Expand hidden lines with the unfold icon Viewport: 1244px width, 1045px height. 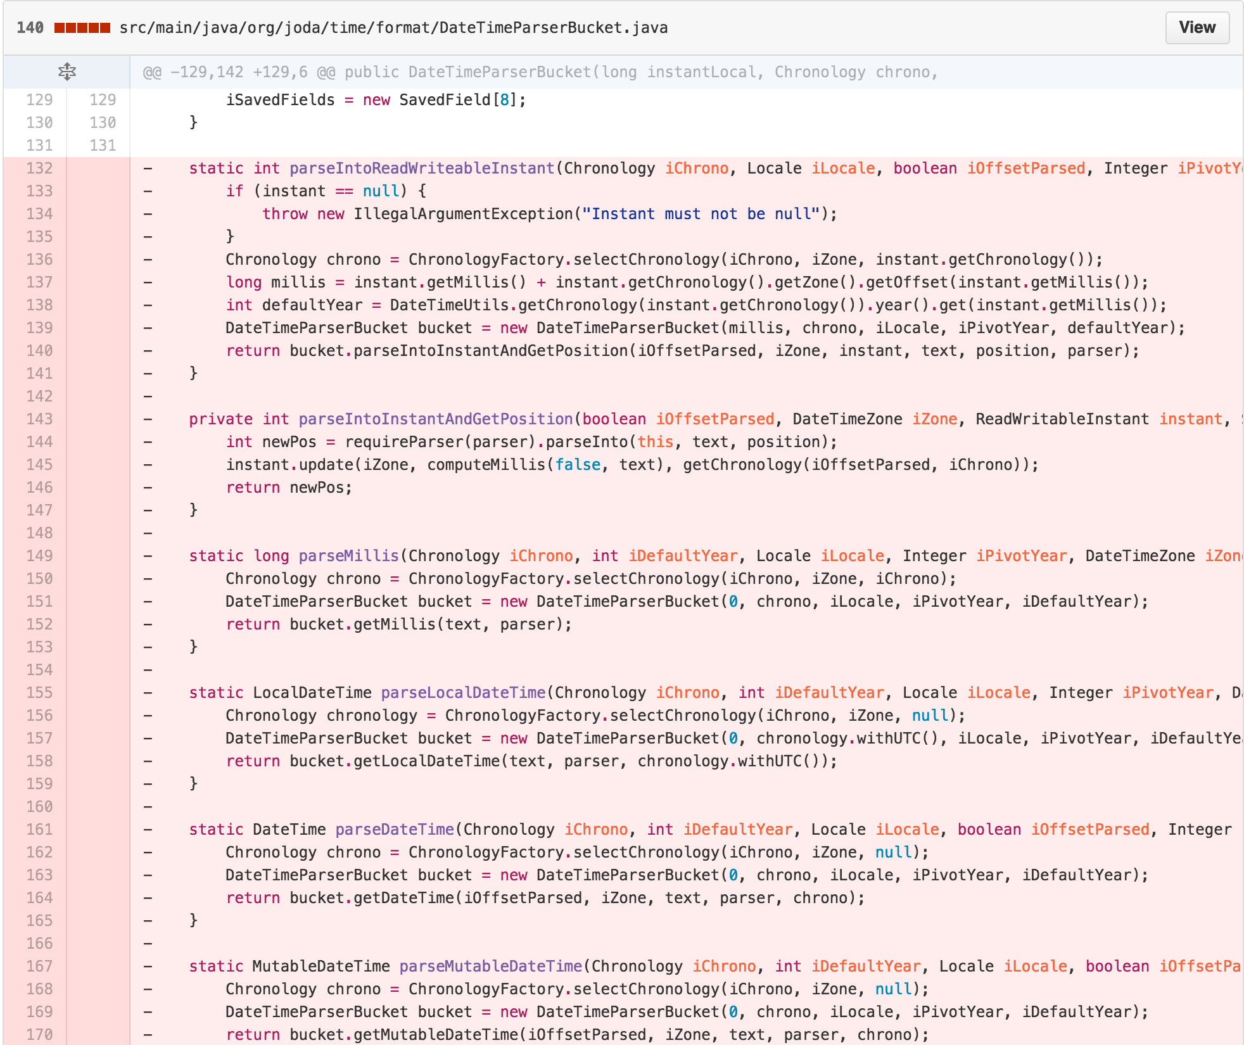(x=67, y=72)
